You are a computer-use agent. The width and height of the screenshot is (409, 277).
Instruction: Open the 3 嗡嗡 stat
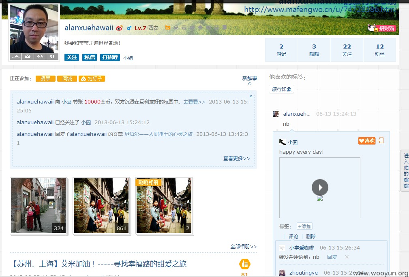[x=314, y=50]
